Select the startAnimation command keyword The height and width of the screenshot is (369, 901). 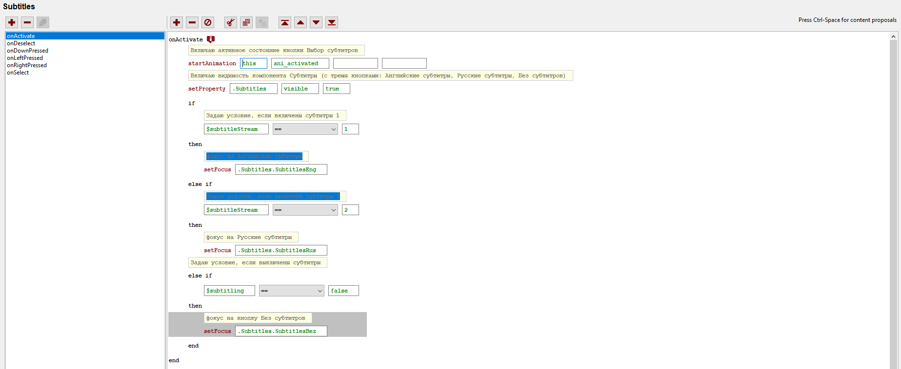pos(212,63)
